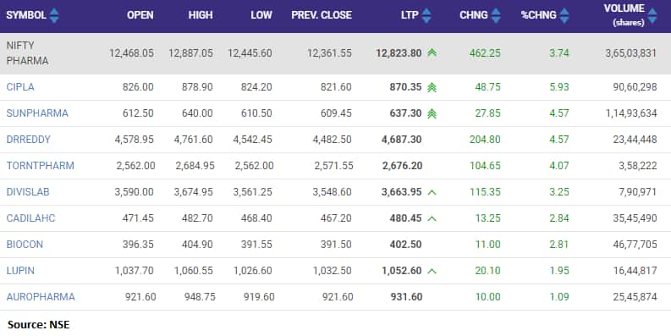
Task: Select AUROPHARMA percent change 1.09
Action: pyautogui.click(x=559, y=296)
